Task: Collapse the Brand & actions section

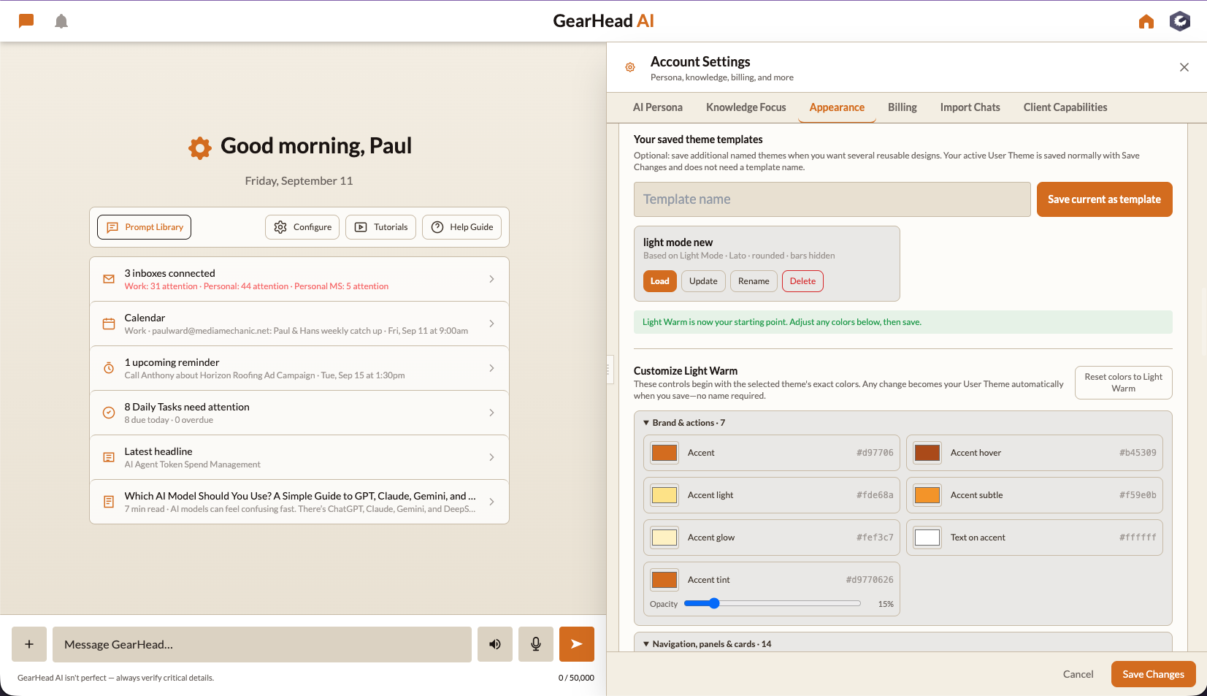Action: point(684,423)
